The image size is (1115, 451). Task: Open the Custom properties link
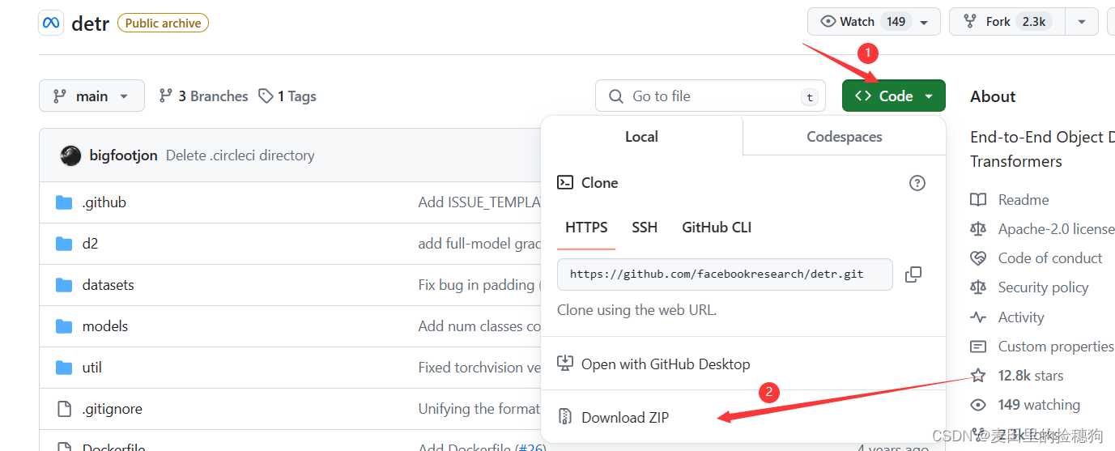tap(1056, 347)
